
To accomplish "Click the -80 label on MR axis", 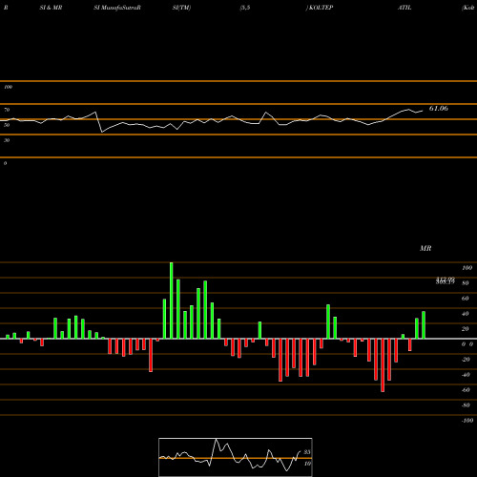I will point(466,405).
